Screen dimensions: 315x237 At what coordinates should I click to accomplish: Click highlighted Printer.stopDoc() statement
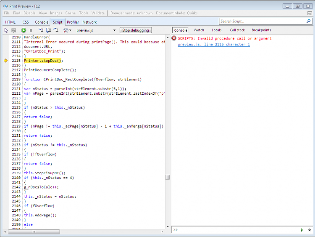(42, 61)
